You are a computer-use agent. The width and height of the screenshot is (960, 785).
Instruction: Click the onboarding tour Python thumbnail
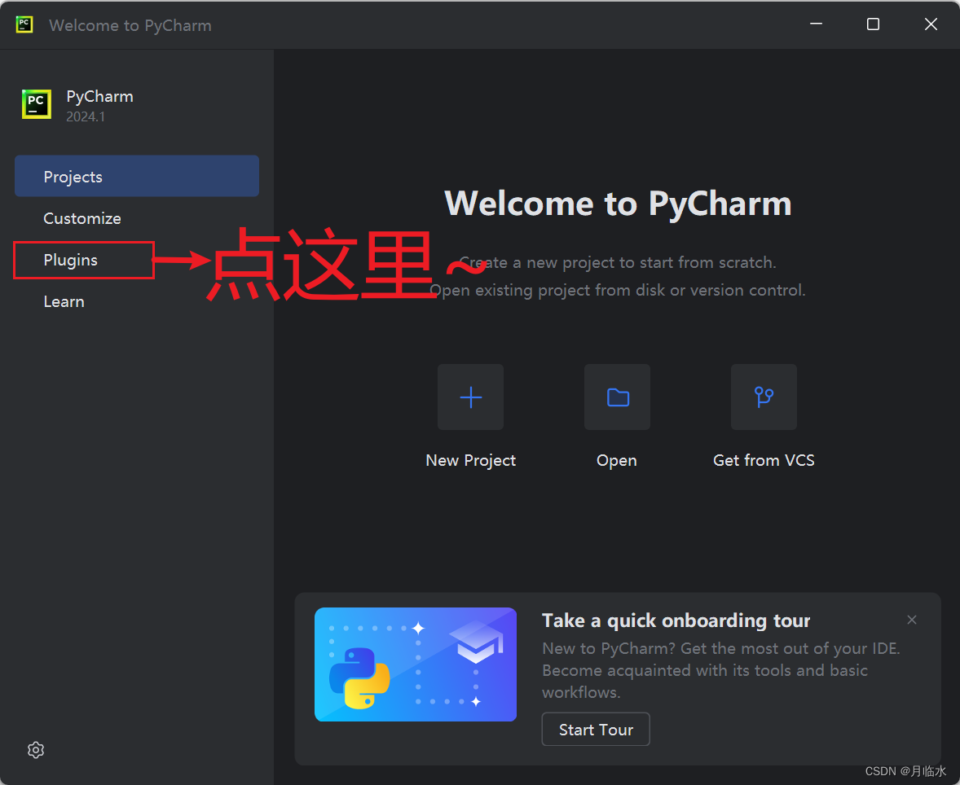click(416, 664)
